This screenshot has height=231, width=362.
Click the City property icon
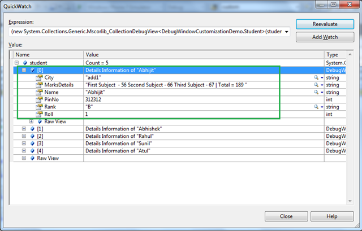coord(39,77)
